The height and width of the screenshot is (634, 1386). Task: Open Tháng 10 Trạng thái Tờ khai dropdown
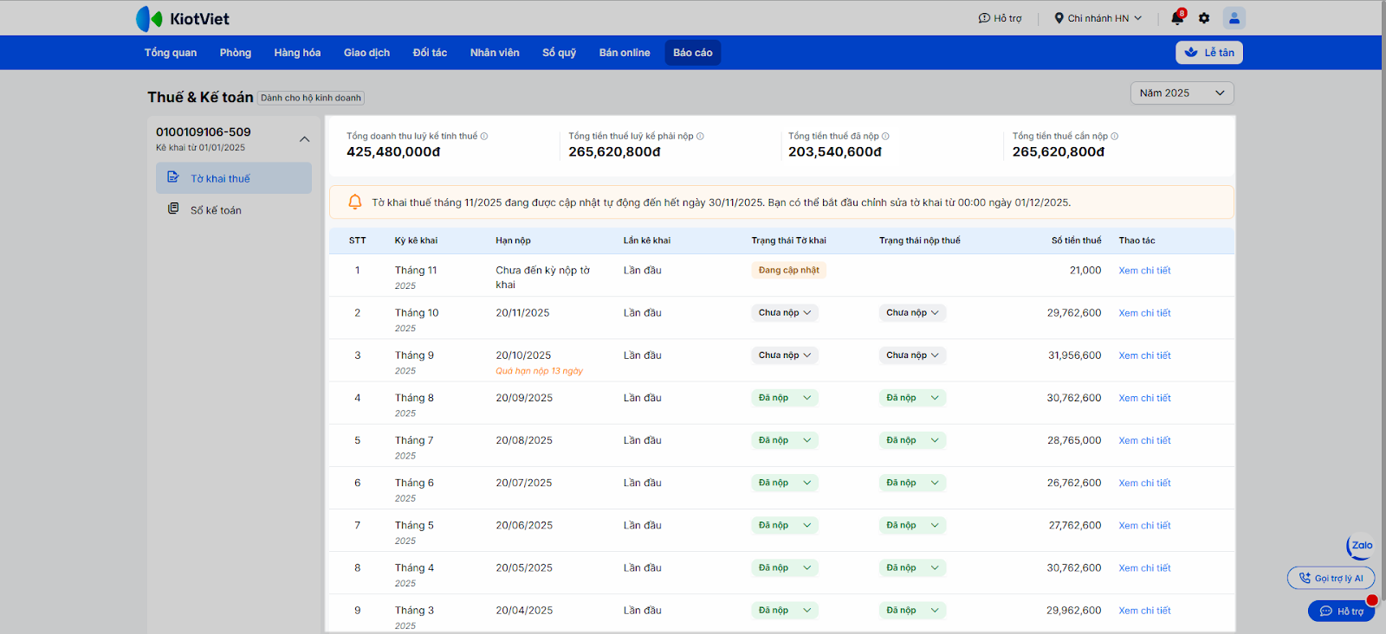(x=784, y=313)
